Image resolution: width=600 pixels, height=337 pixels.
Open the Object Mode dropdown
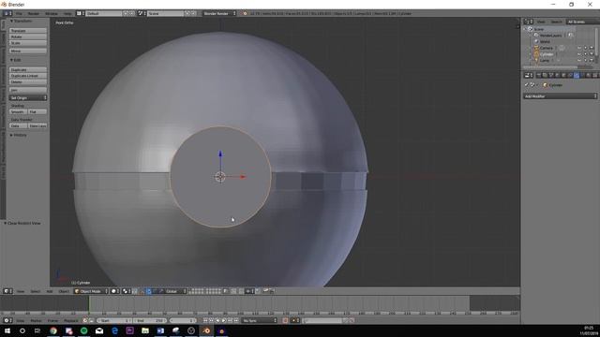[91, 291]
